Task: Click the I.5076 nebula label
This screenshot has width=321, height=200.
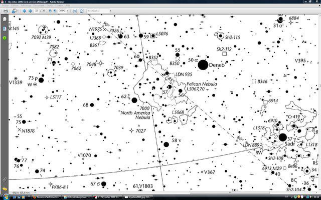Action: [x=162, y=33]
